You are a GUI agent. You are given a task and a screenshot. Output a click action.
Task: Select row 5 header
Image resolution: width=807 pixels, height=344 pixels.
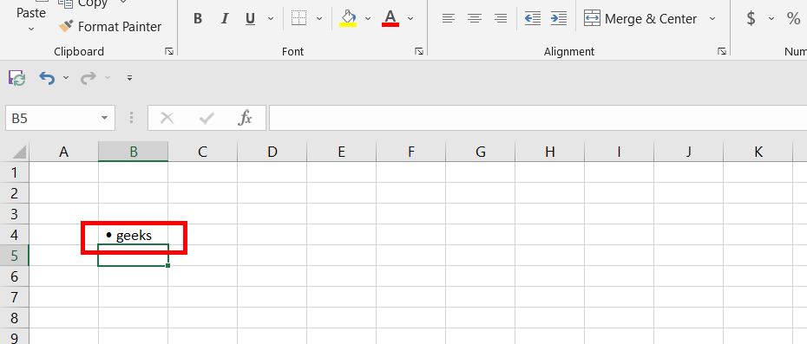click(15, 256)
